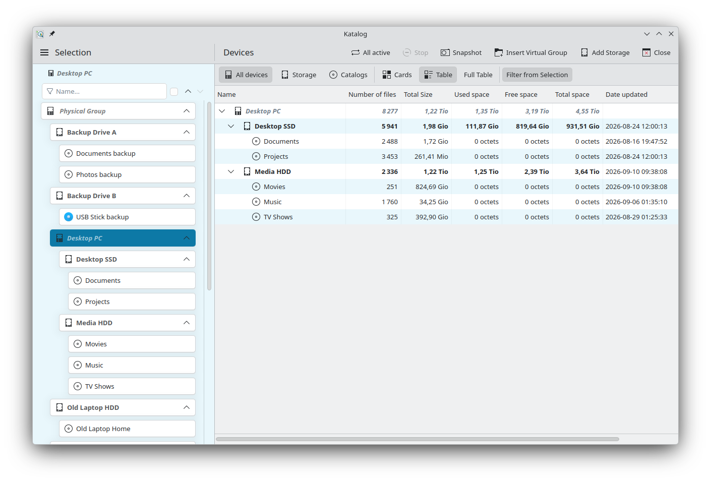Toggle the Full Table view
The width and height of the screenshot is (711, 483).
478,75
